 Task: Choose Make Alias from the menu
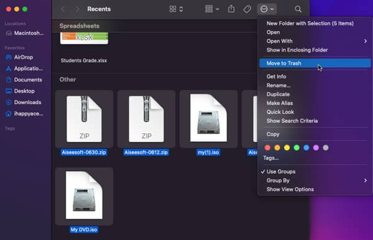pos(280,103)
